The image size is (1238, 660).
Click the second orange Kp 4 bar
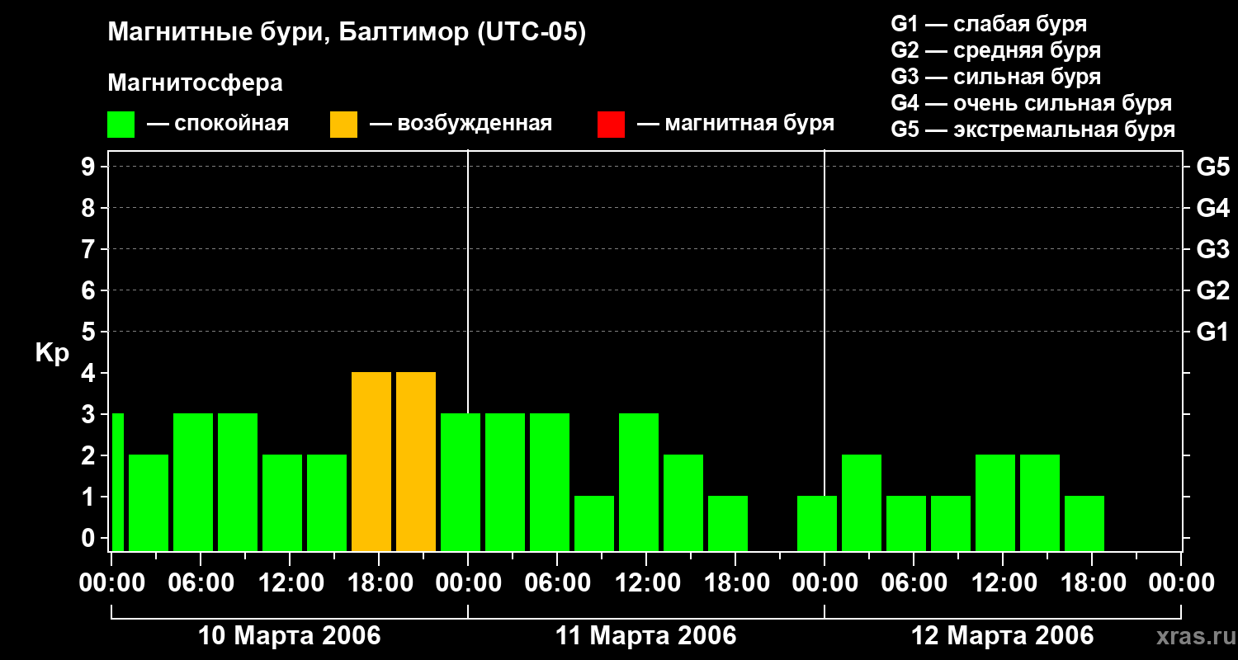416,461
